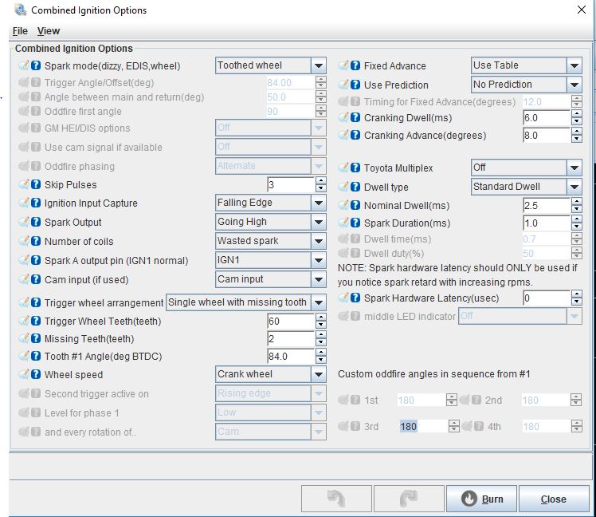Click pencil icon beside Spark Hardware Latency

(343, 298)
